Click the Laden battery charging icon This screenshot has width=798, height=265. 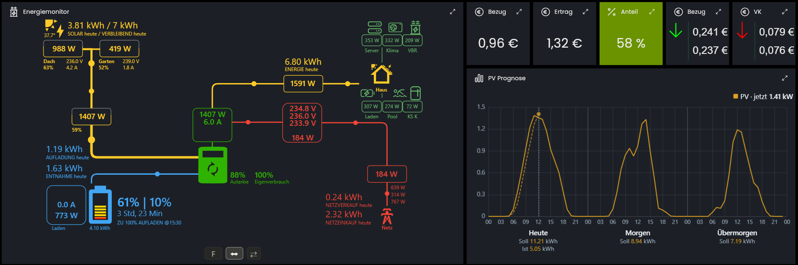[x=367, y=93]
